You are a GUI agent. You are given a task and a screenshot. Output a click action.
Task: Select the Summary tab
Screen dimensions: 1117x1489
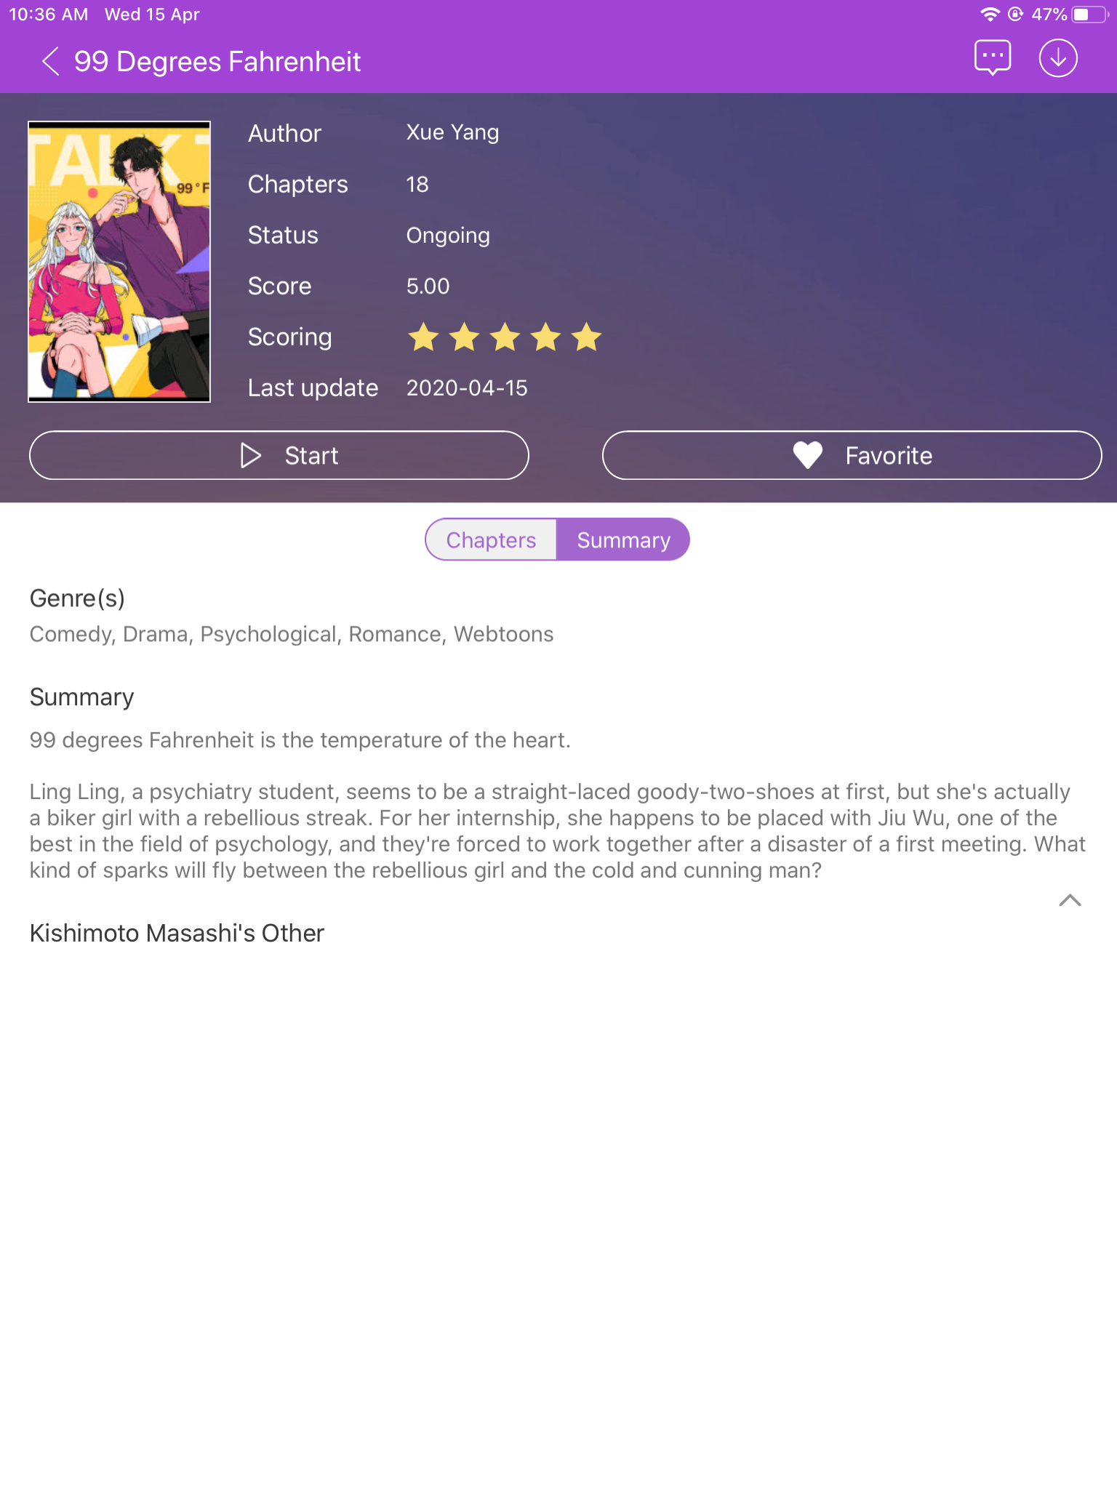pyautogui.click(x=623, y=539)
